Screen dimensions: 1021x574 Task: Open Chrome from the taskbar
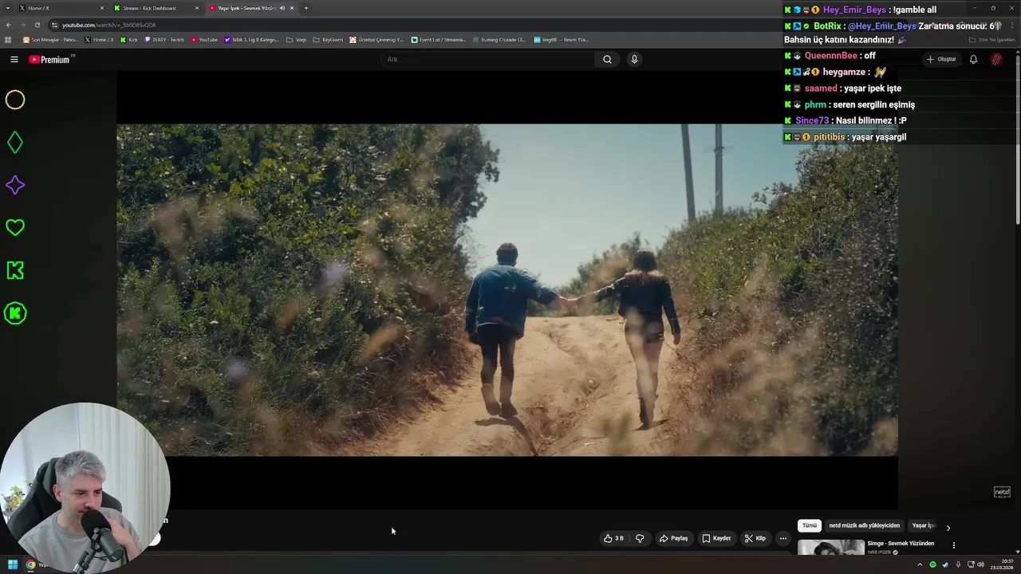coord(30,564)
